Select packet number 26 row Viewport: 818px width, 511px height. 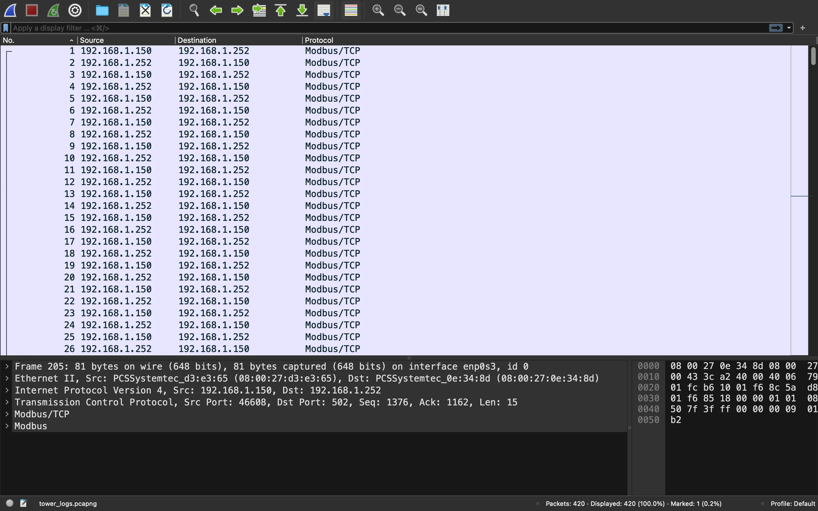click(x=395, y=349)
